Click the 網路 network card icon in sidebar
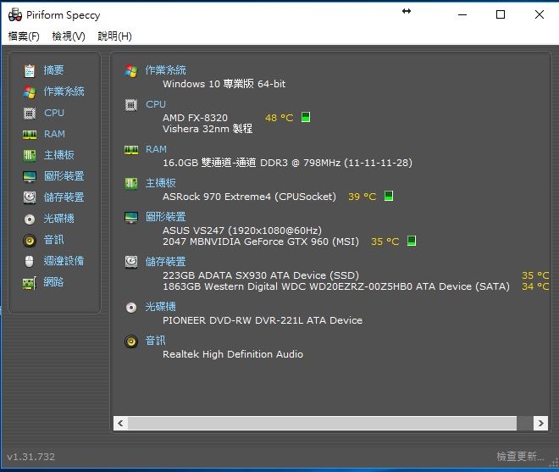This screenshot has height=472, width=559. click(x=30, y=283)
